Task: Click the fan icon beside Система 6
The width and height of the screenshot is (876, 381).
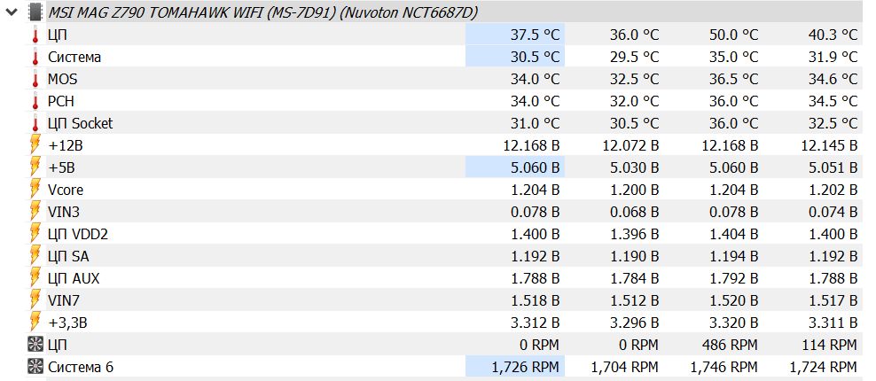Action: (x=35, y=367)
